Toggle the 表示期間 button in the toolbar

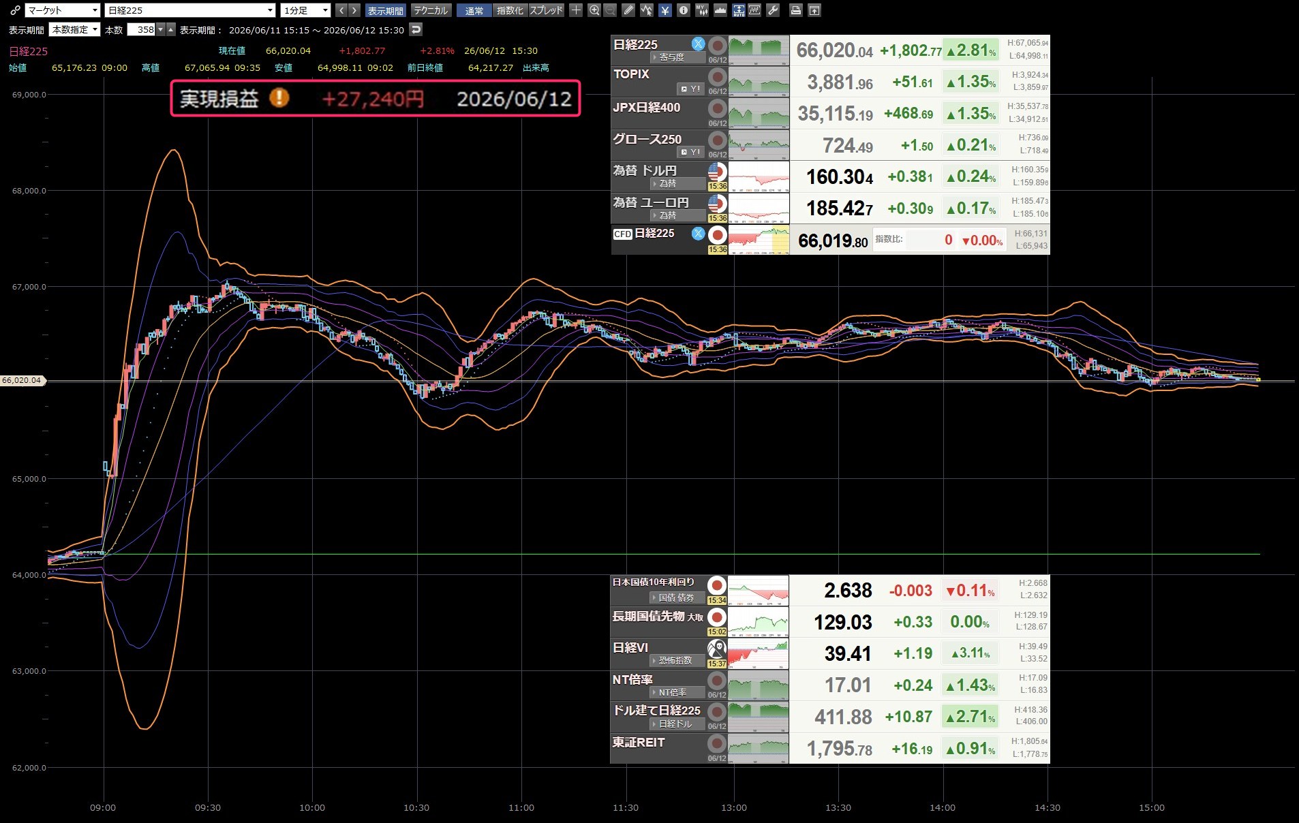point(386,10)
